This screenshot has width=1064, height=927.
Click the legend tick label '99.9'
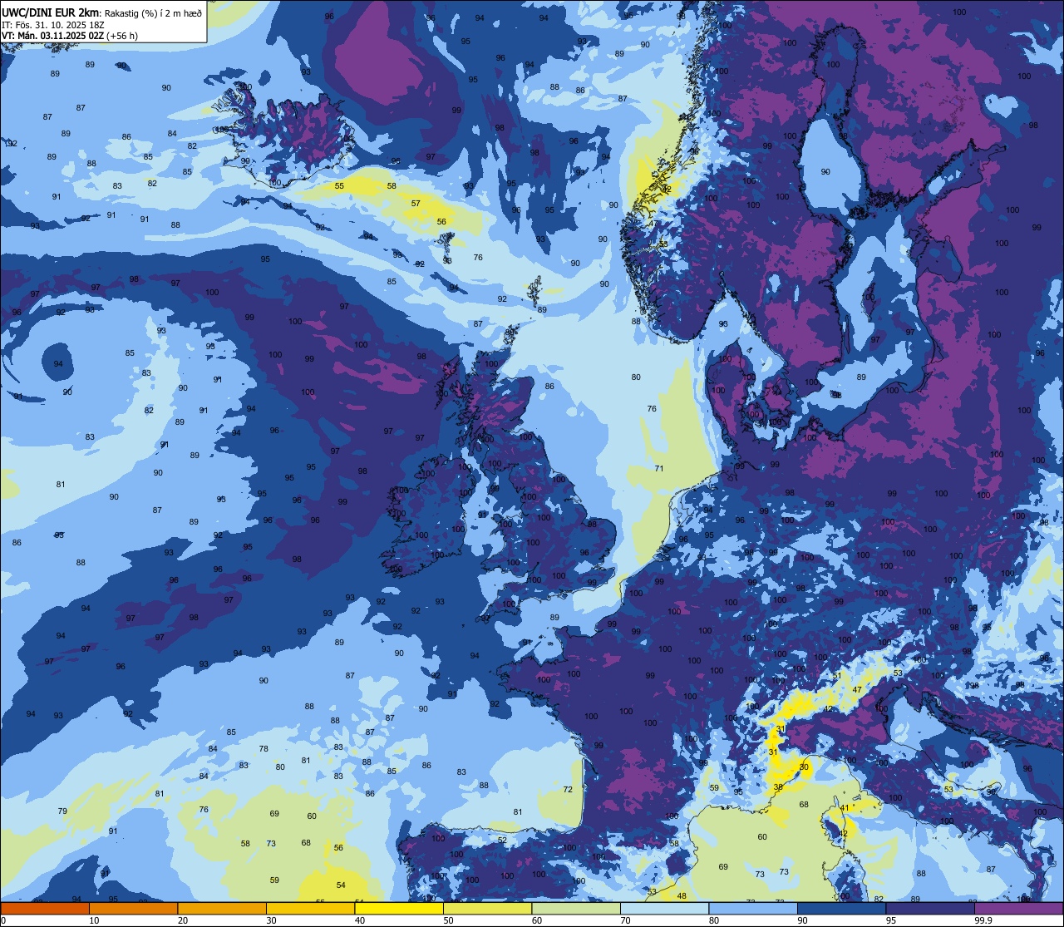tap(984, 920)
